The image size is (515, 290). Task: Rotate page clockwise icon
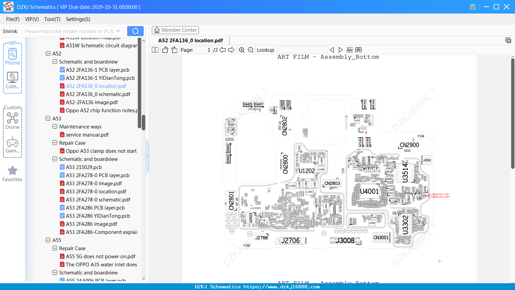pos(174,50)
